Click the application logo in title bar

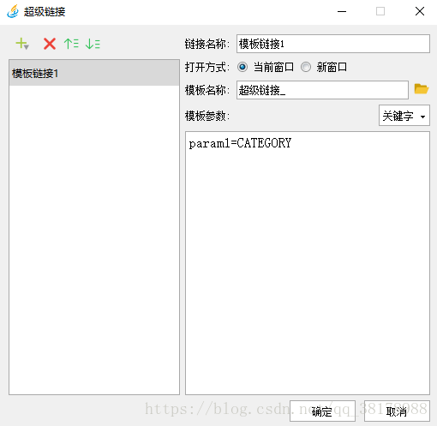13,11
